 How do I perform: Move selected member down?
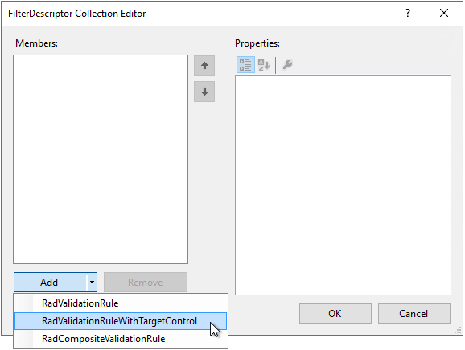pos(204,92)
